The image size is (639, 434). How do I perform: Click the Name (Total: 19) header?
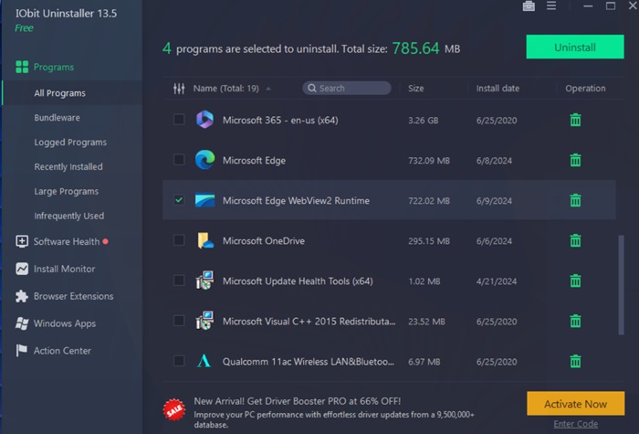pos(225,88)
